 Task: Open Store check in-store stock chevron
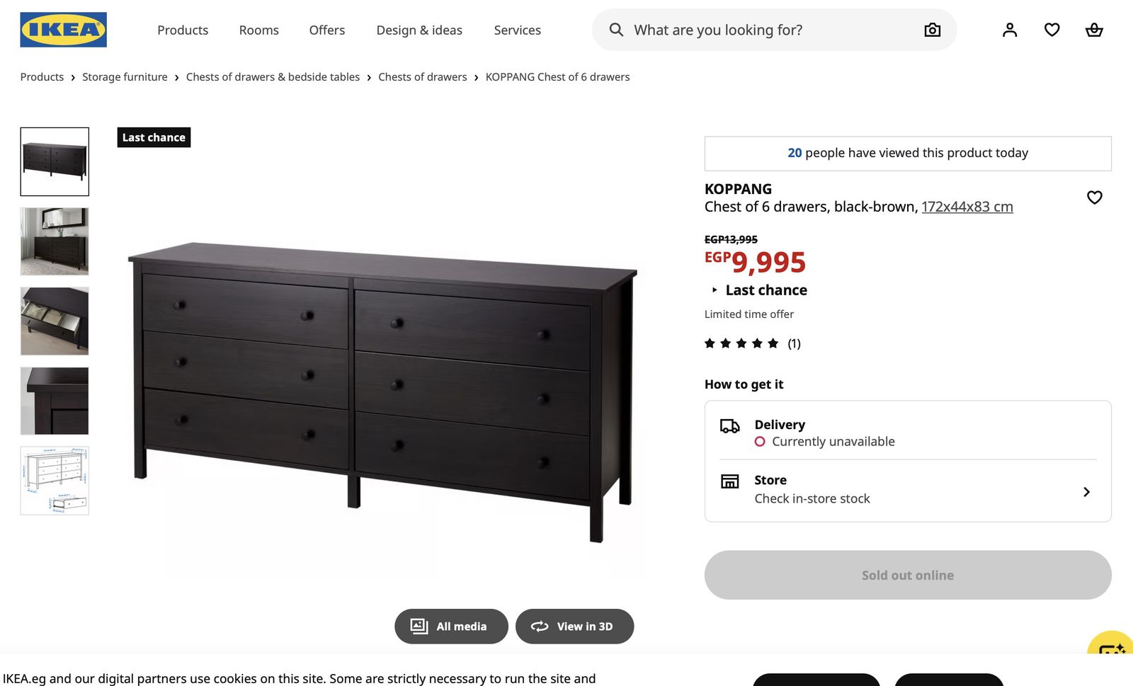(x=1086, y=492)
